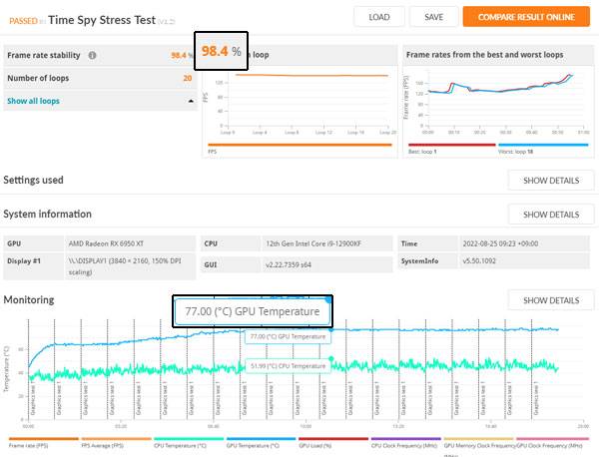Image resolution: width=599 pixels, height=457 pixels.
Task: Toggle the FPS Average legend bar
Action: (x=116, y=439)
